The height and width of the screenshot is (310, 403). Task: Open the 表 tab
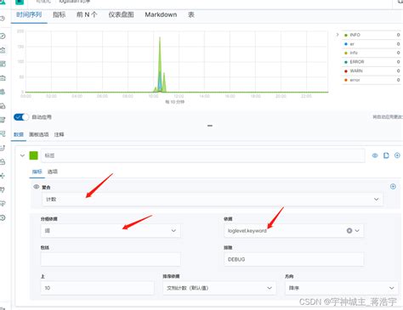[191, 14]
